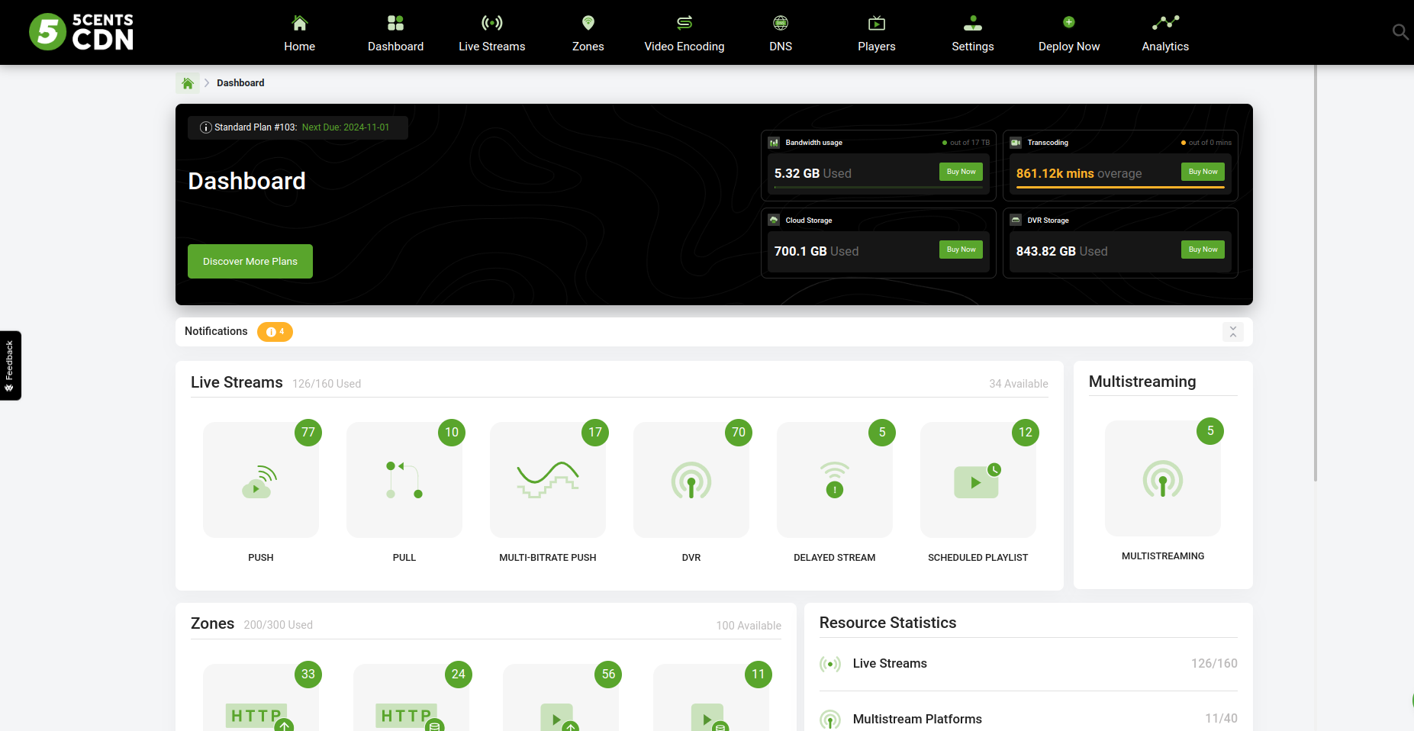Click Multistream Platforms row in Resource Statistics

point(1029,719)
